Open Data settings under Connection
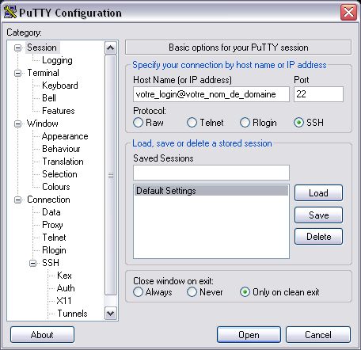The image size is (361, 350). click(51, 212)
